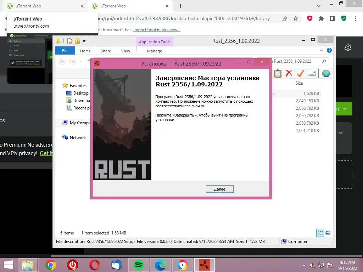
Task: Click the Chrome address bar URL
Action: coord(184,18)
